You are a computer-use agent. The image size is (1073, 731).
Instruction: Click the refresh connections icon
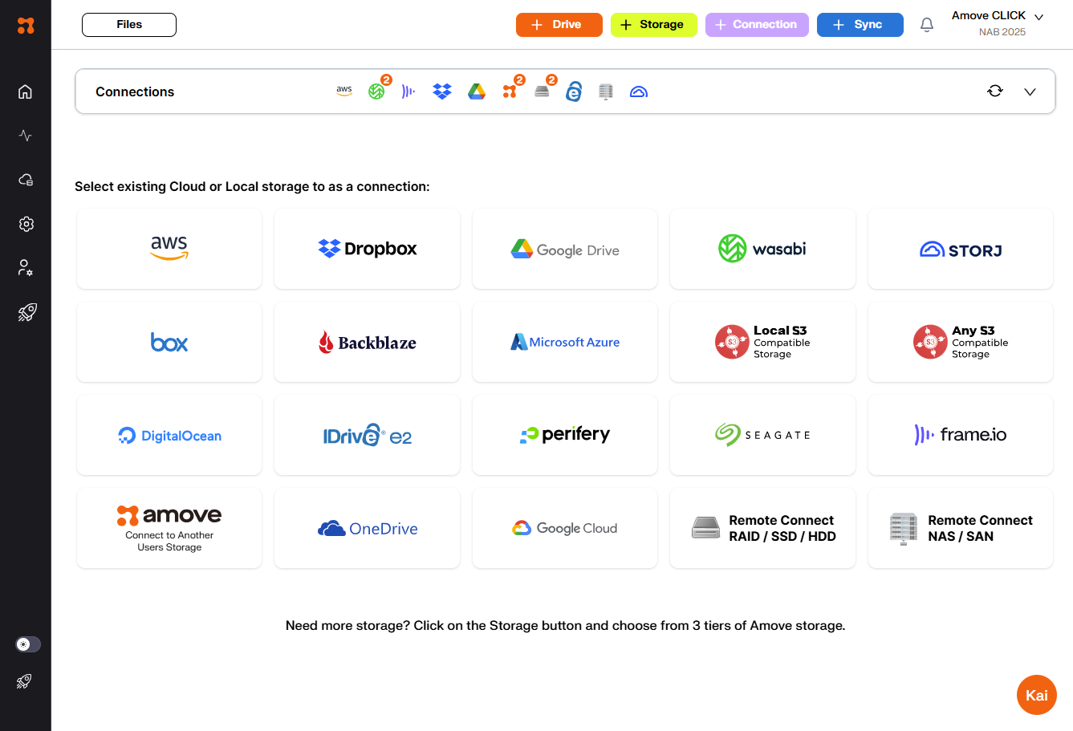pyautogui.click(x=995, y=91)
